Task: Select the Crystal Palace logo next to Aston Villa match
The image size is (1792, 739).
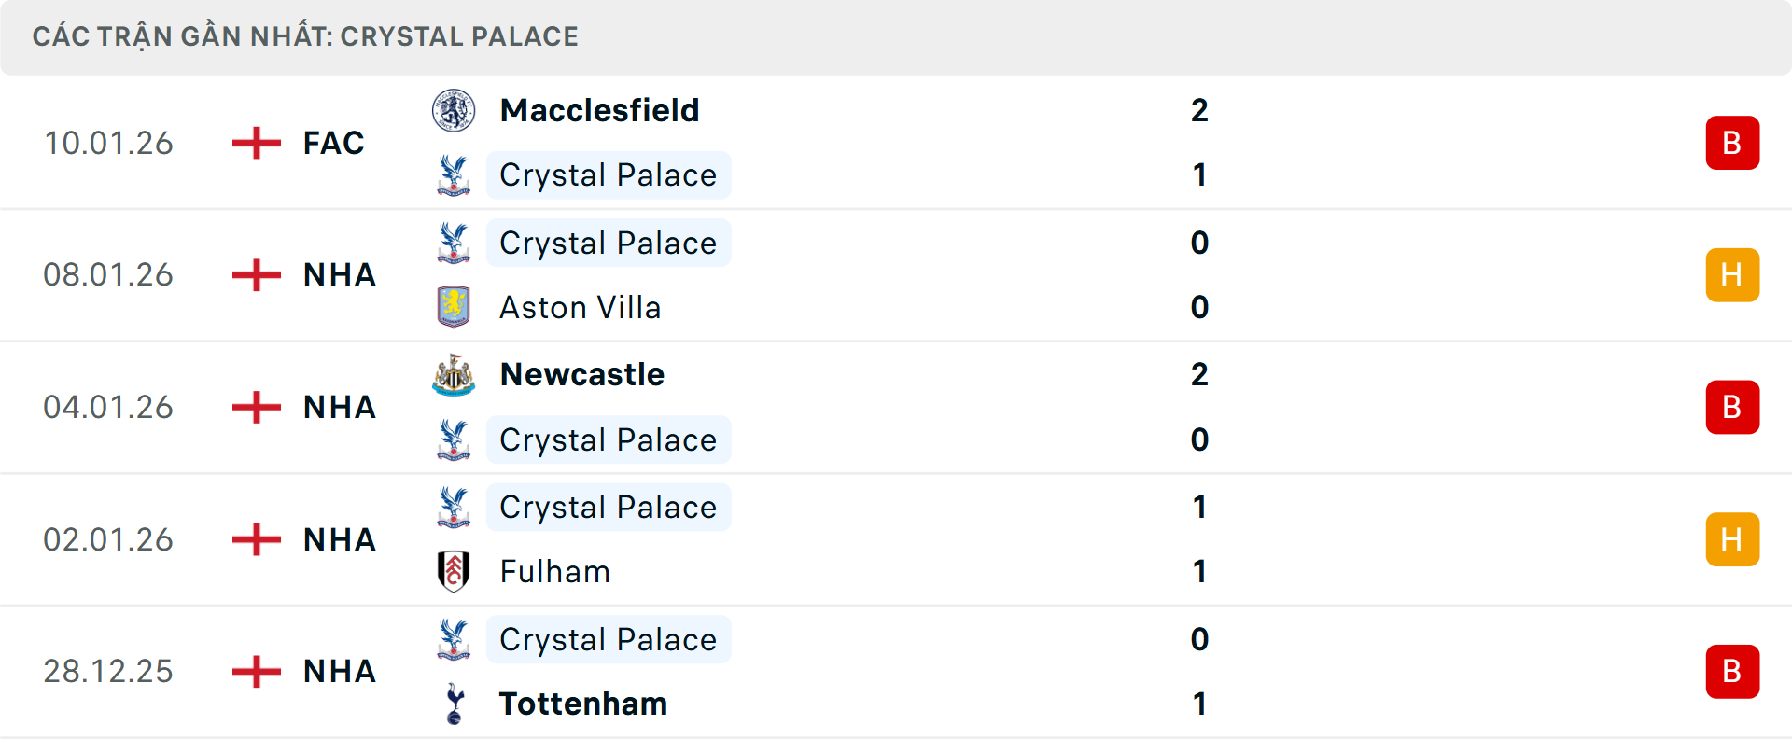Action: pyautogui.click(x=454, y=243)
